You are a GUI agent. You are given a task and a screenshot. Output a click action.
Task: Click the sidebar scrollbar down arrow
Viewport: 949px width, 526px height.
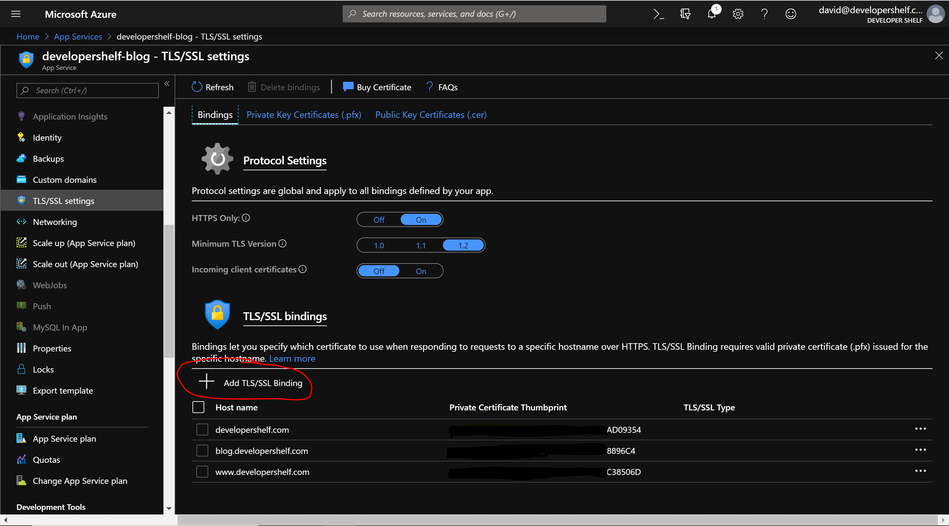[x=169, y=508]
